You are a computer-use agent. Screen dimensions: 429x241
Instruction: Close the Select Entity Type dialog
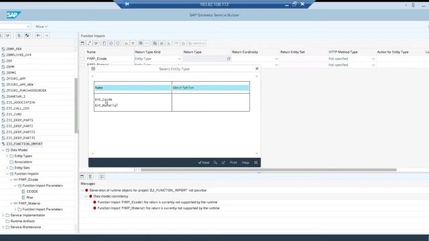pyautogui.click(x=257, y=68)
